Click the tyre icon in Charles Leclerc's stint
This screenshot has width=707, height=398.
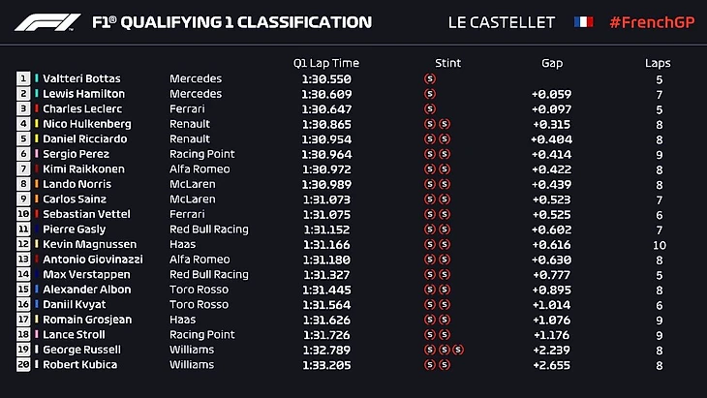[x=430, y=108]
